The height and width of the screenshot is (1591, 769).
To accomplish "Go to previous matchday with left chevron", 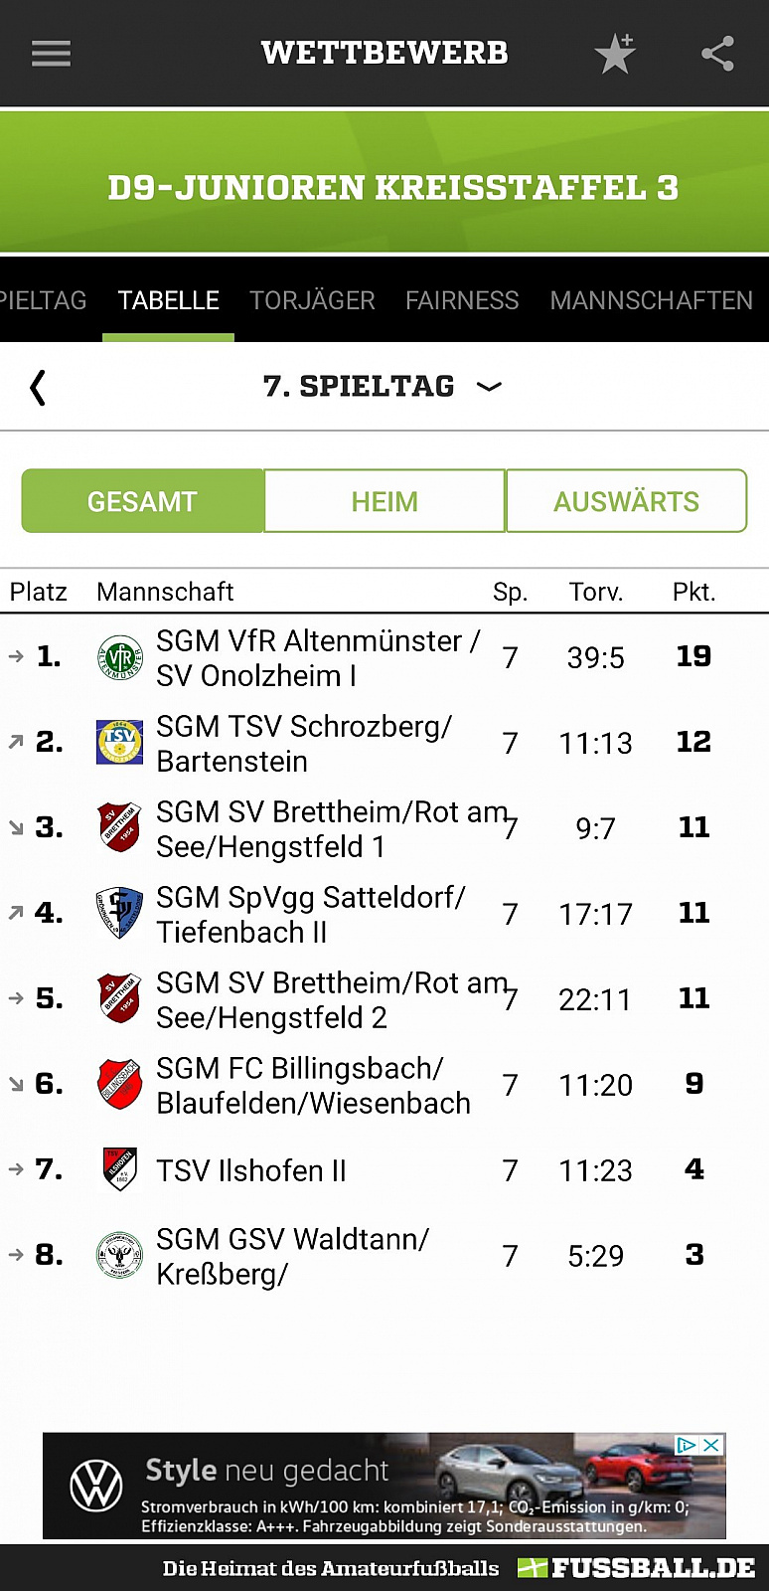I will pos(38,387).
